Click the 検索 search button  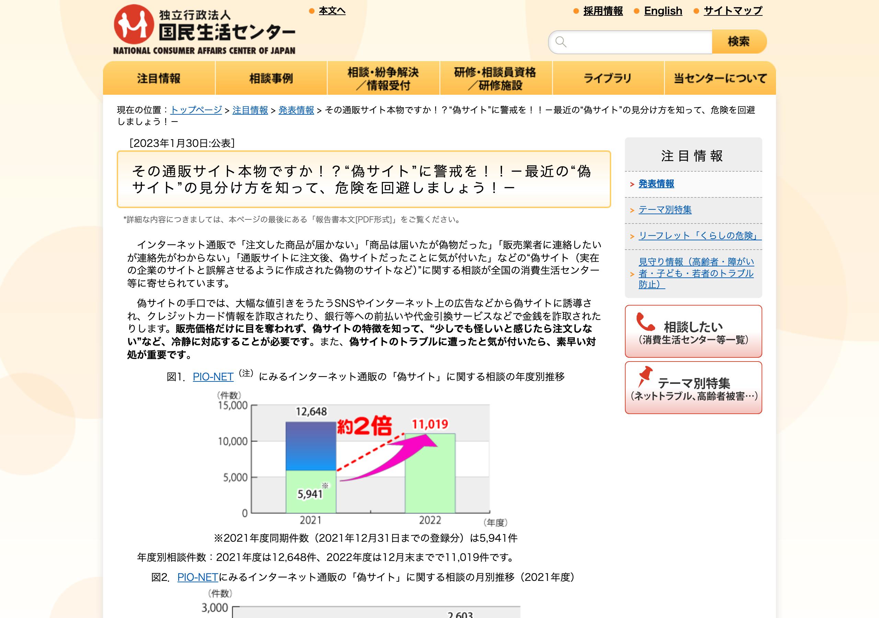[x=739, y=42]
